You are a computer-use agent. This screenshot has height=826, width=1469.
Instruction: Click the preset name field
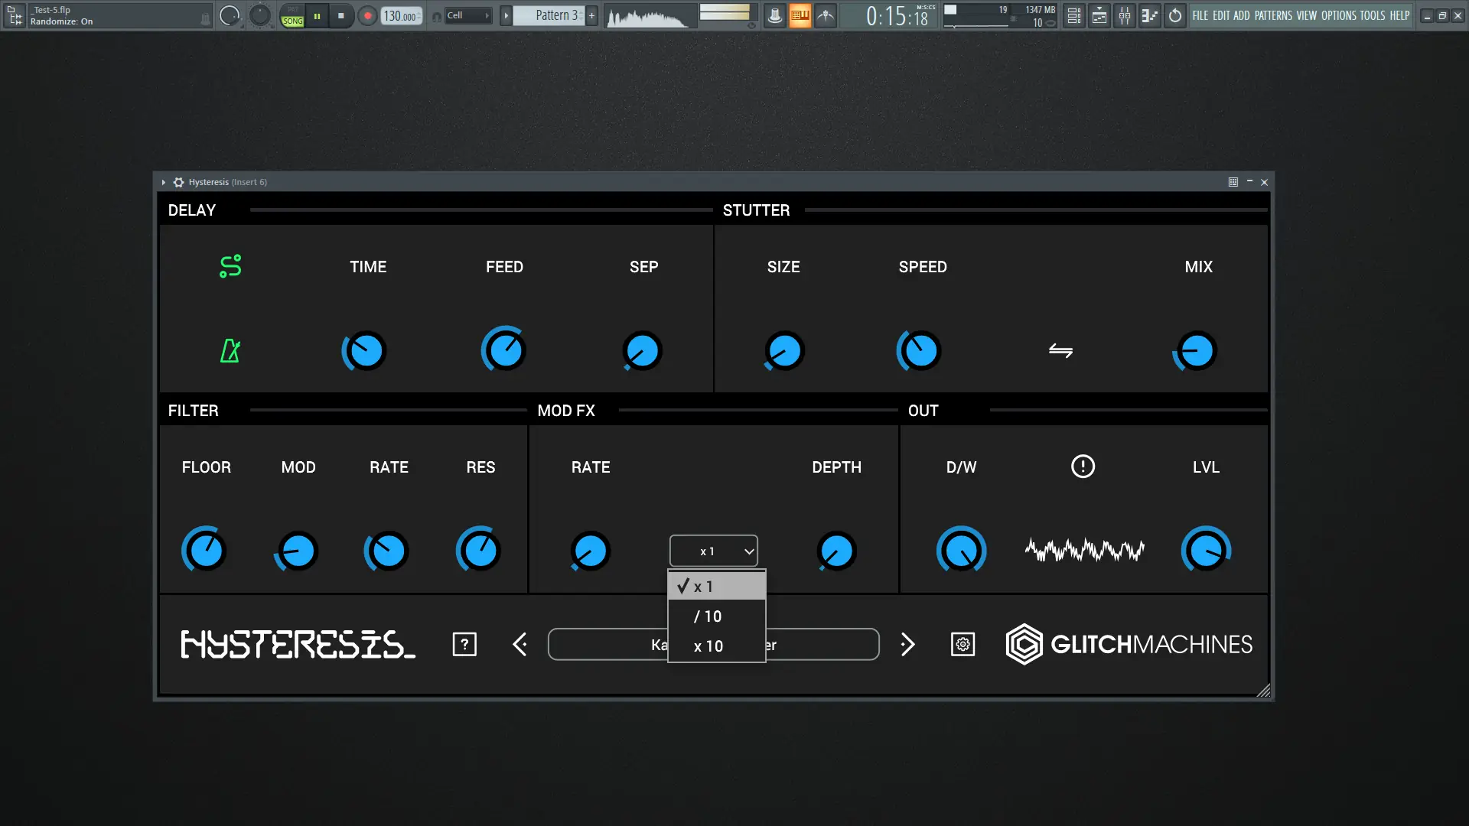point(604,645)
